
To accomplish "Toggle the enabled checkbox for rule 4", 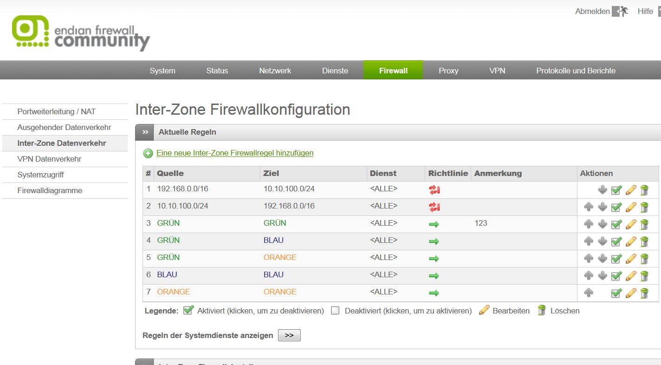I will (x=616, y=241).
